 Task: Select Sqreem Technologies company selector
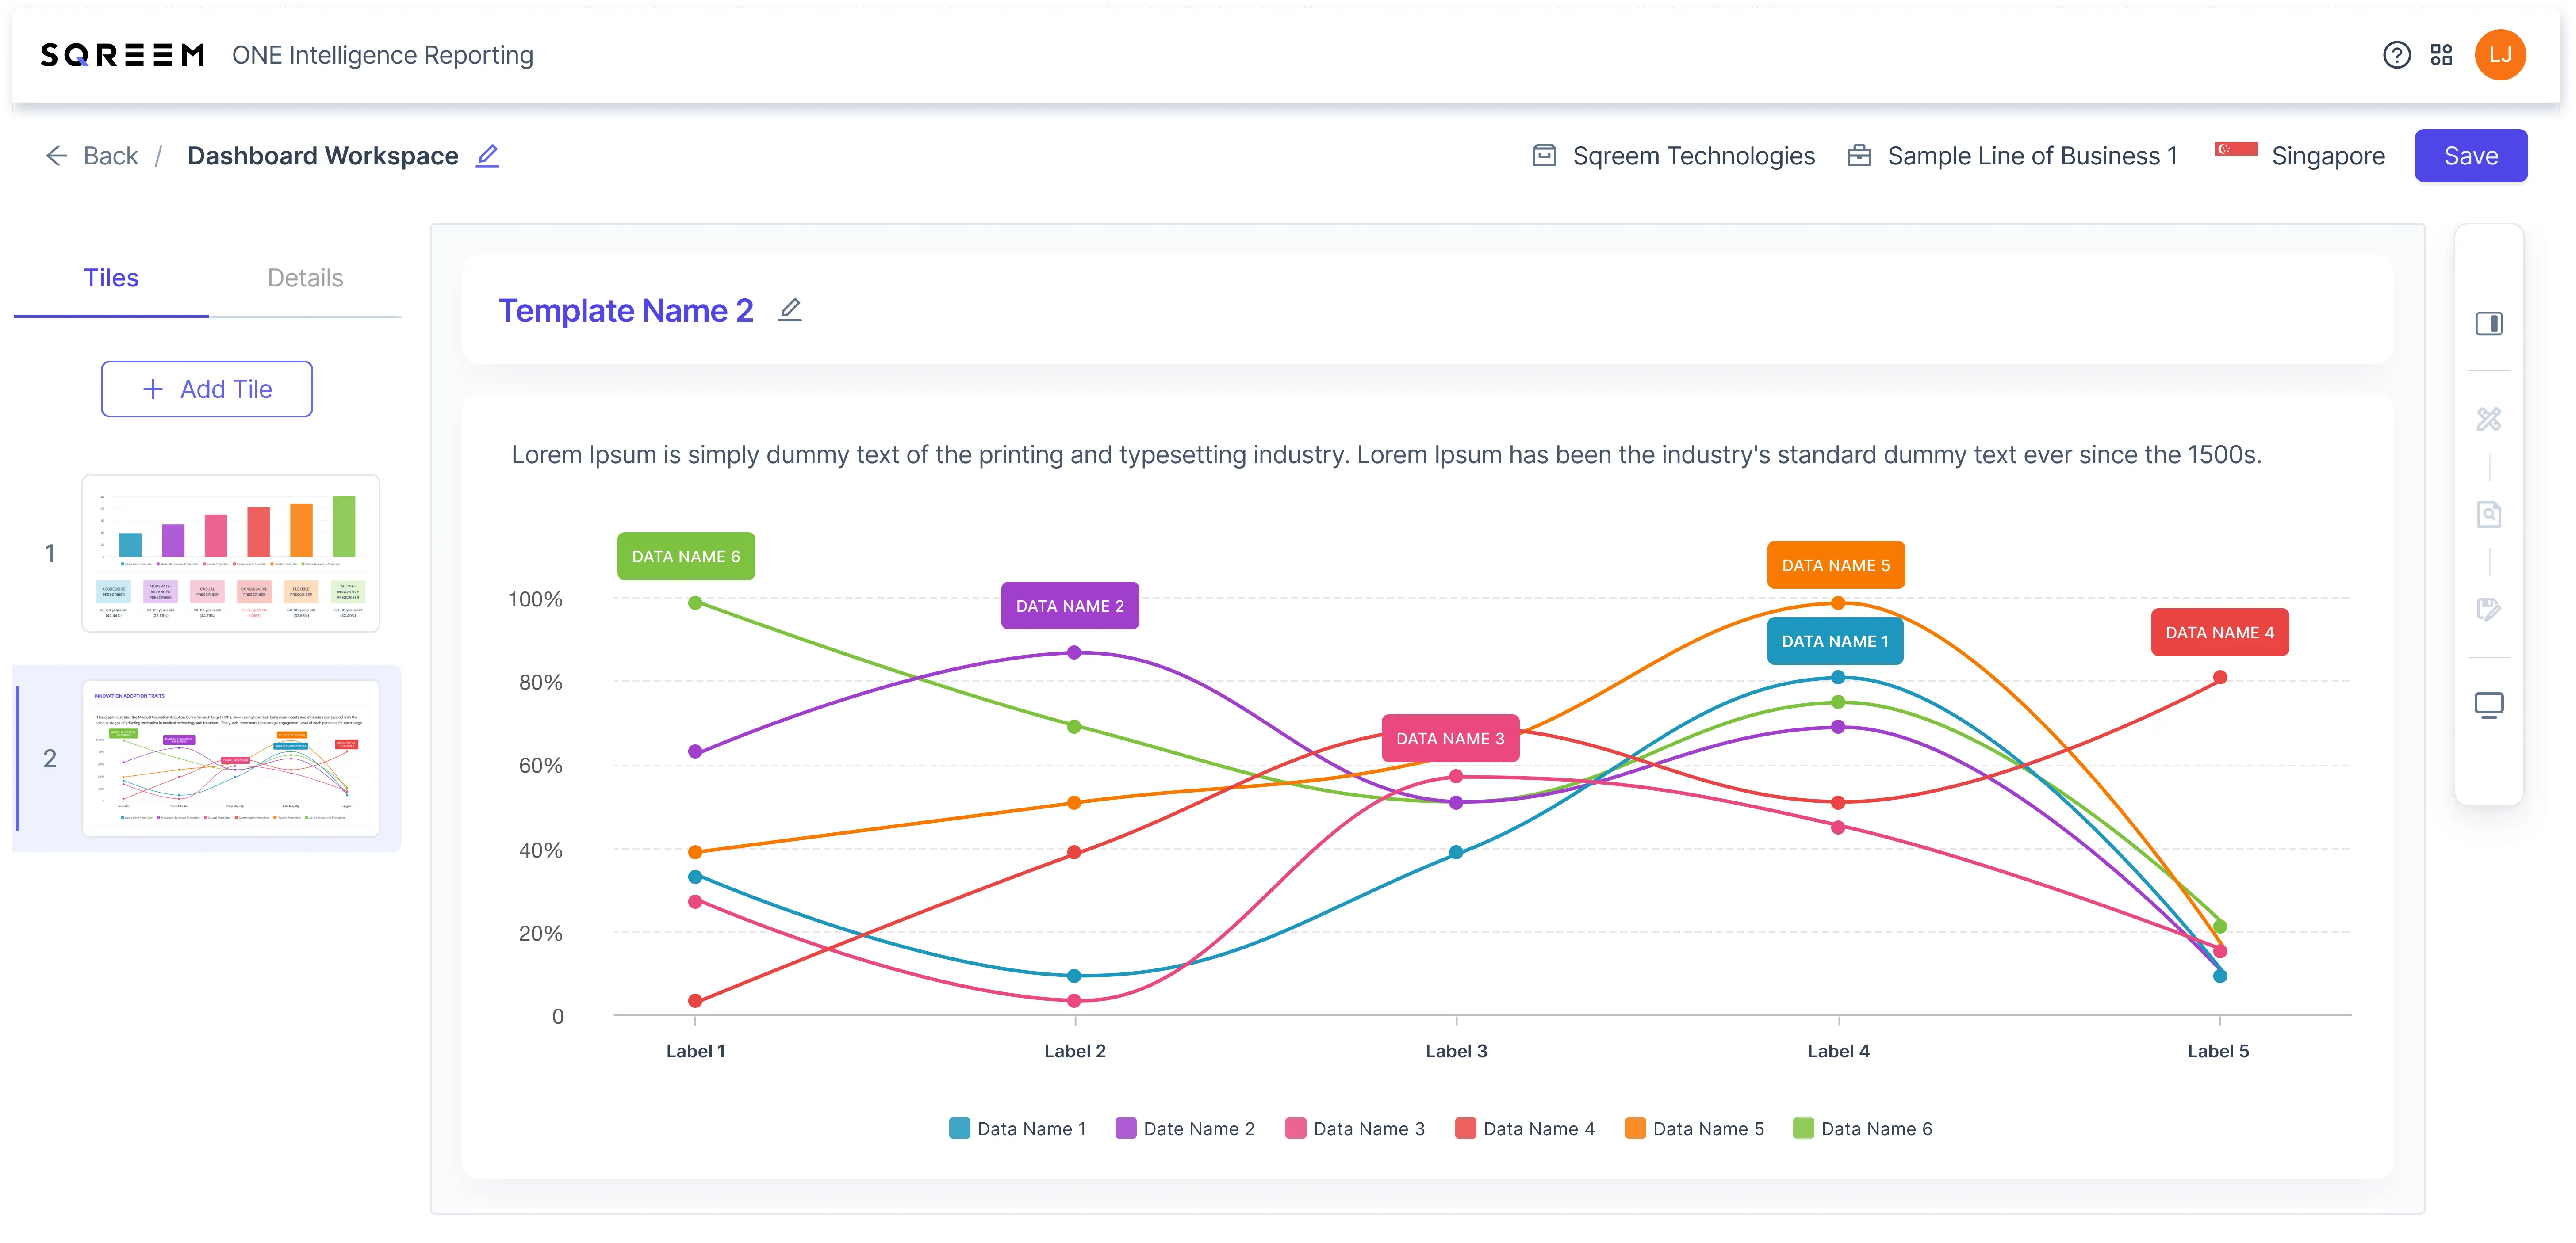point(1674,156)
